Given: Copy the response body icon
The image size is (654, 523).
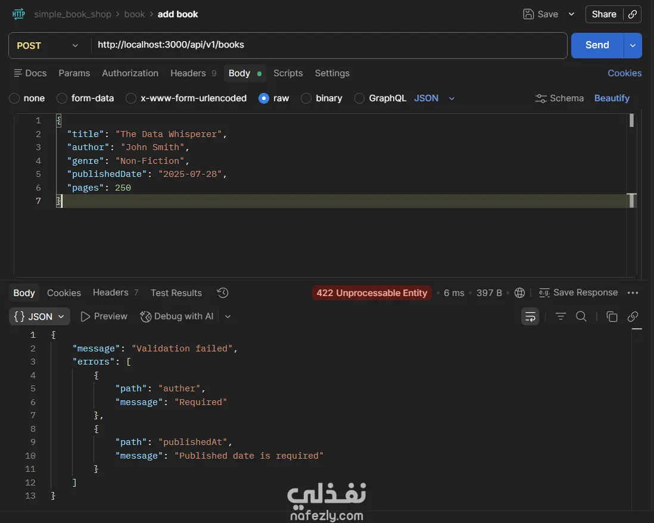Looking at the screenshot, I should (x=612, y=316).
